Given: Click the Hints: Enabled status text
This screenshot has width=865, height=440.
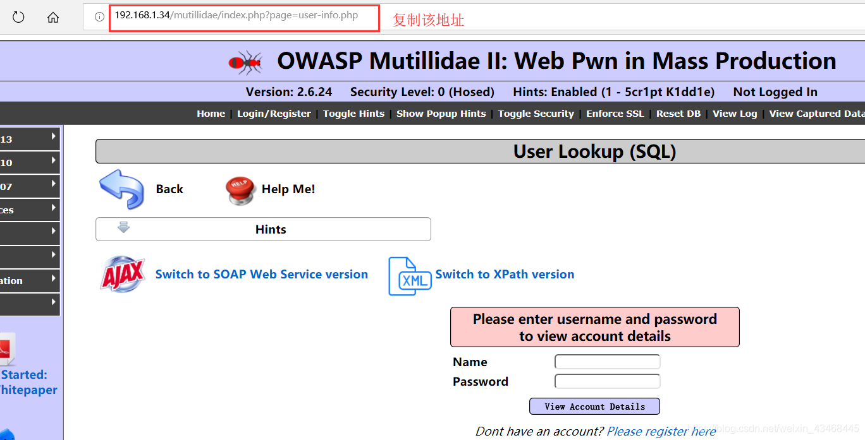Looking at the screenshot, I should (614, 92).
